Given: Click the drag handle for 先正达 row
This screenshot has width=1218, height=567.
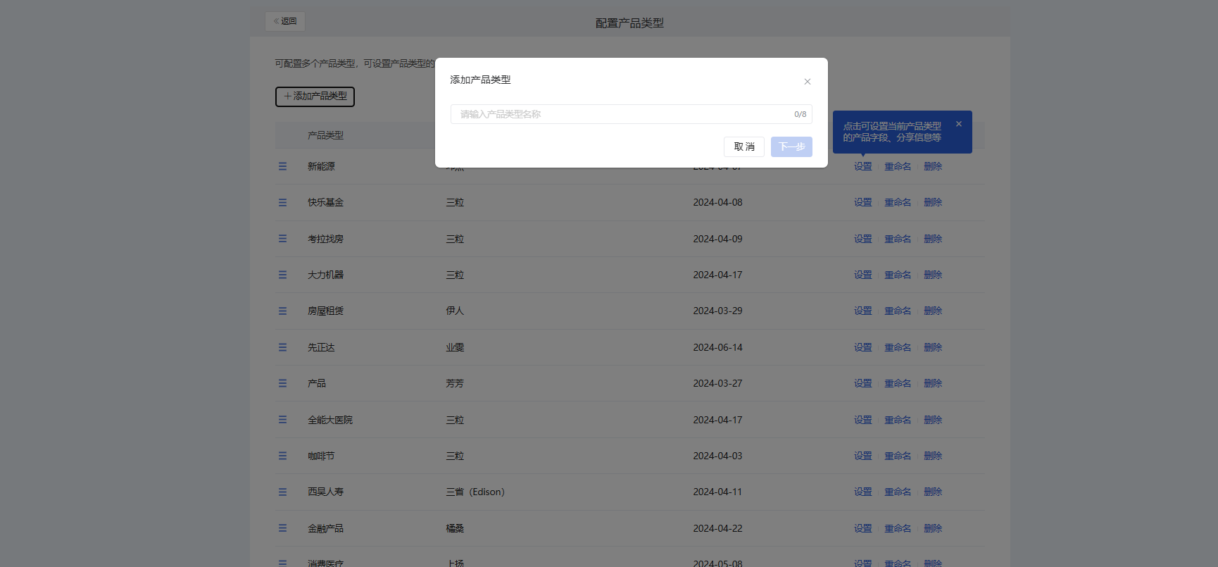Looking at the screenshot, I should (x=282, y=347).
